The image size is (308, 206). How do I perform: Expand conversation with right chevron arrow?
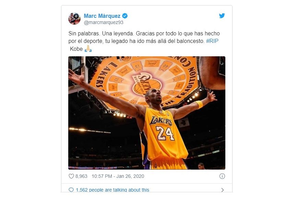click(x=223, y=190)
